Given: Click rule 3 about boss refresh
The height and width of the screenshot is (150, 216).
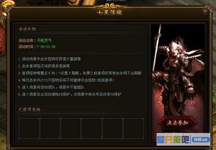Looking at the screenshot, I should [x=80, y=73].
